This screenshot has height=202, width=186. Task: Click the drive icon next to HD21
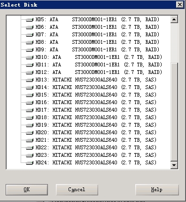tap(30, 140)
